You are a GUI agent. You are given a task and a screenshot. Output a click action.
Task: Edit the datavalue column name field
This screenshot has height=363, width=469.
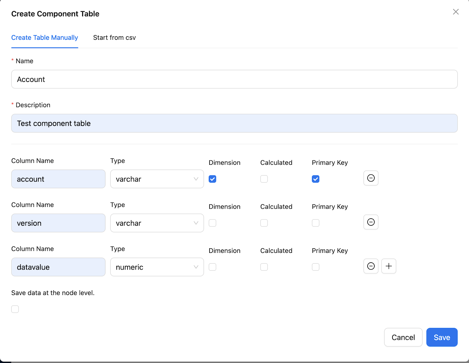(x=58, y=267)
